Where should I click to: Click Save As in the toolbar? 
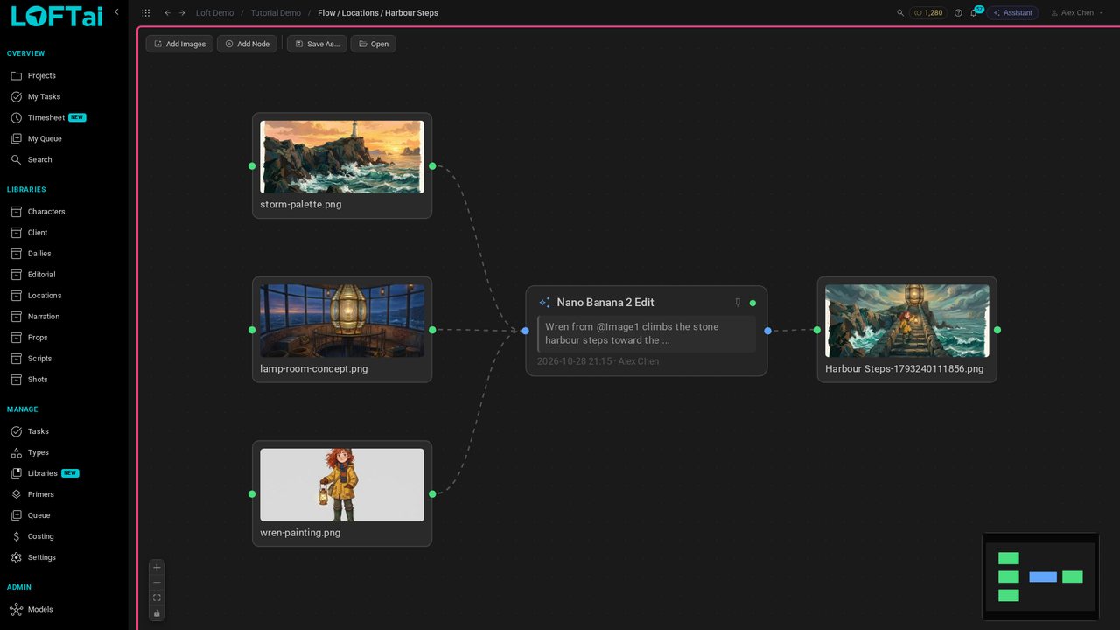click(x=317, y=44)
